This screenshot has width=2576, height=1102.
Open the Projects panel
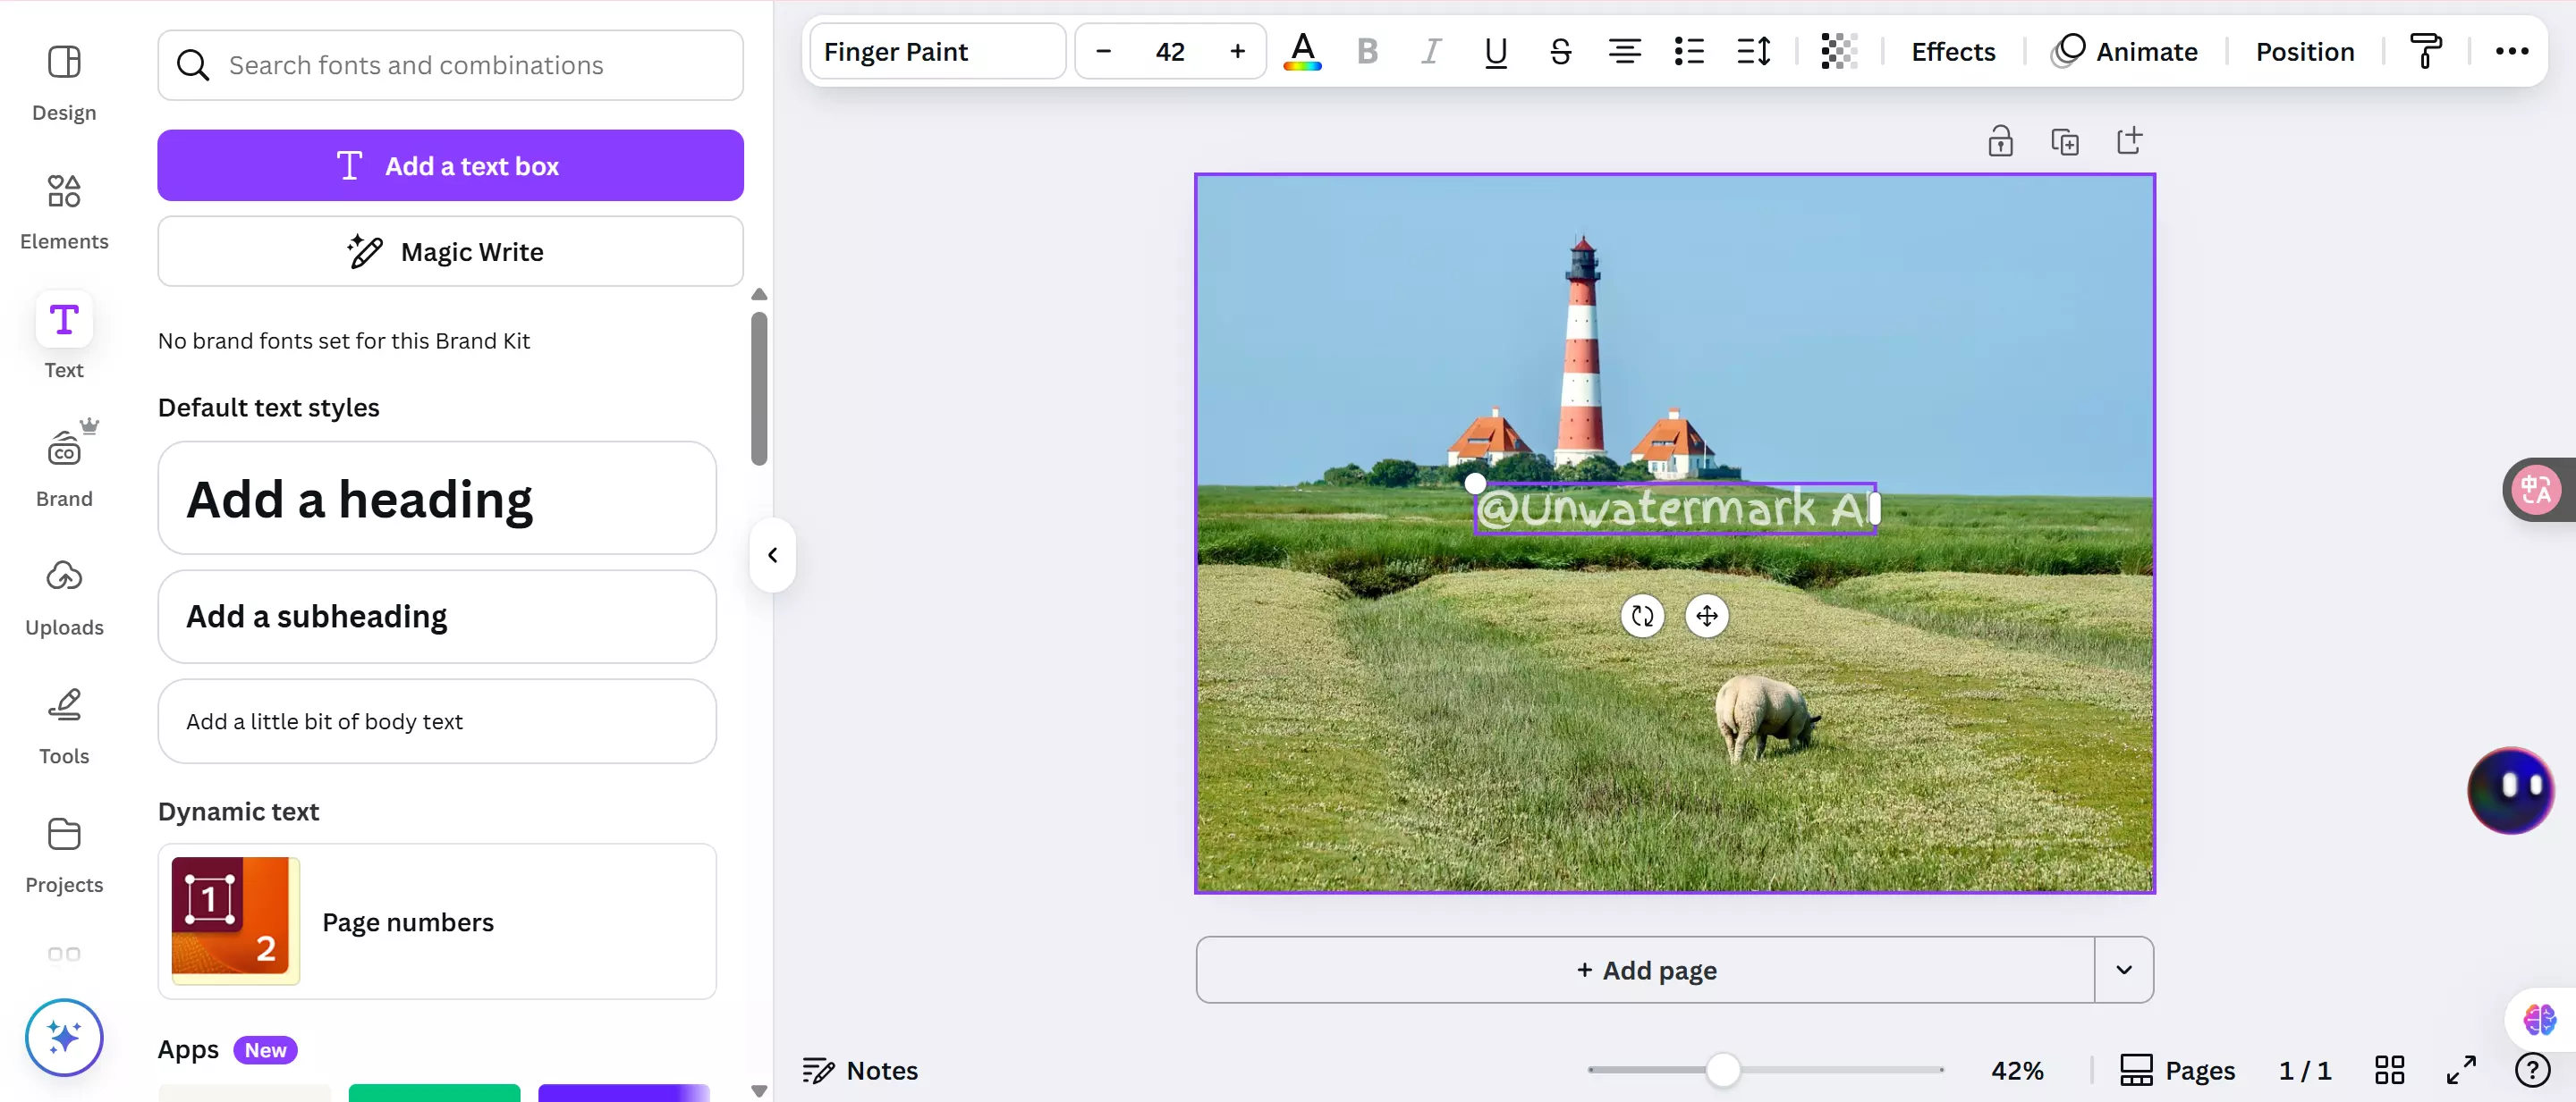tap(64, 856)
